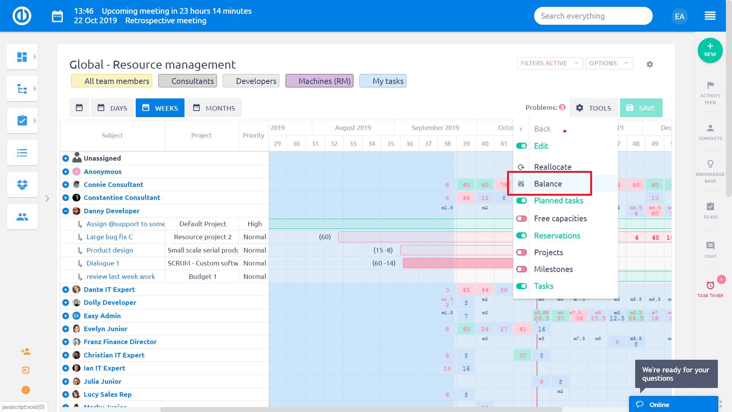The image size is (732, 412).
Task: Click the Search everything field
Action: pyautogui.click(x=593, y=16)
